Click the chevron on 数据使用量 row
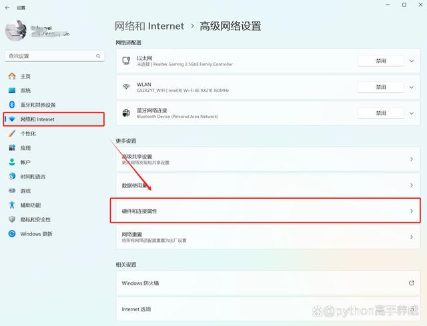 (412, 185)
